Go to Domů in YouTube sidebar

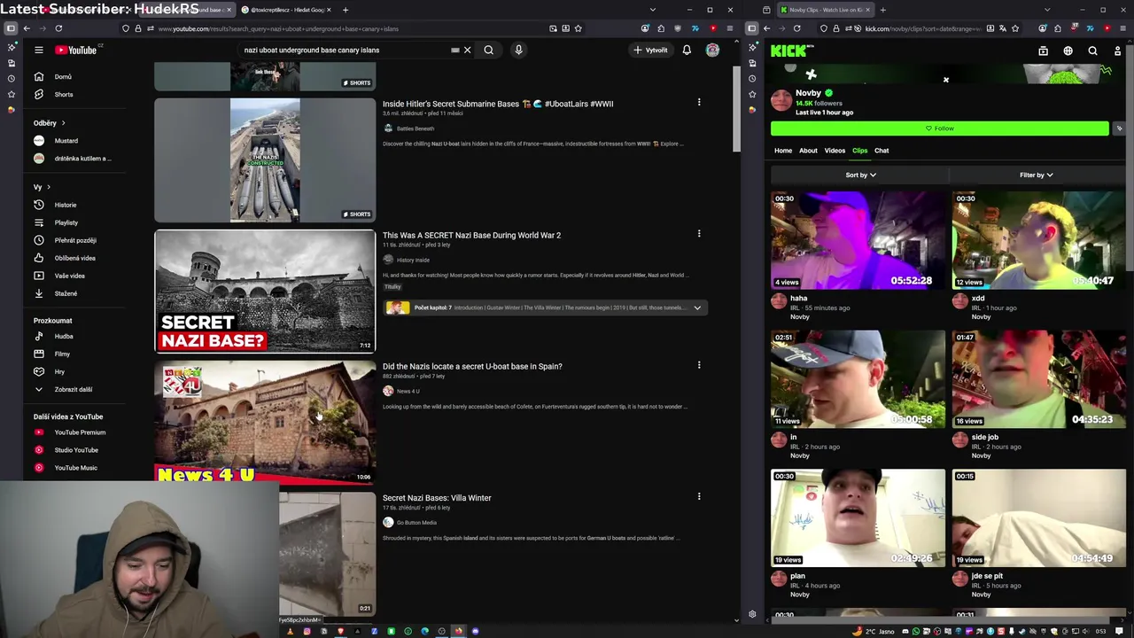pos(62,77)
